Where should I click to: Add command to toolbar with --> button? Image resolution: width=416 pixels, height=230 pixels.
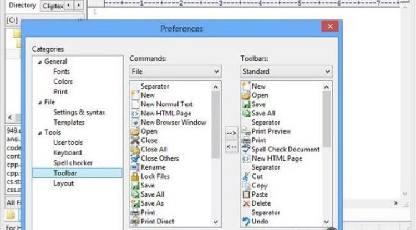point(231,133)
